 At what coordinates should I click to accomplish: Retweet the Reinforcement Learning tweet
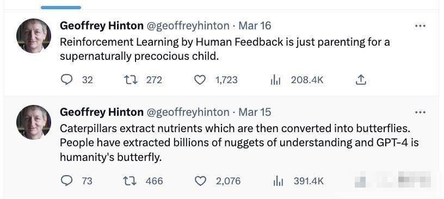131,80
